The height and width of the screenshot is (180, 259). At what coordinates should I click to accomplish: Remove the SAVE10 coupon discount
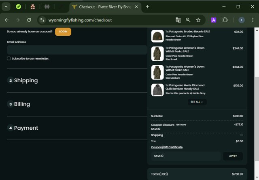coord(181,124)
